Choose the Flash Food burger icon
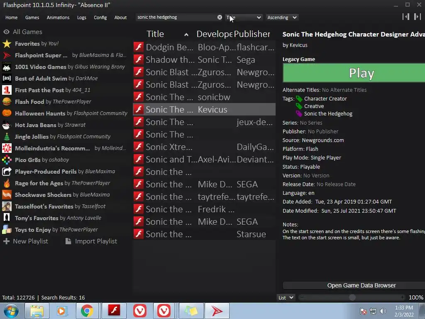 7,102
